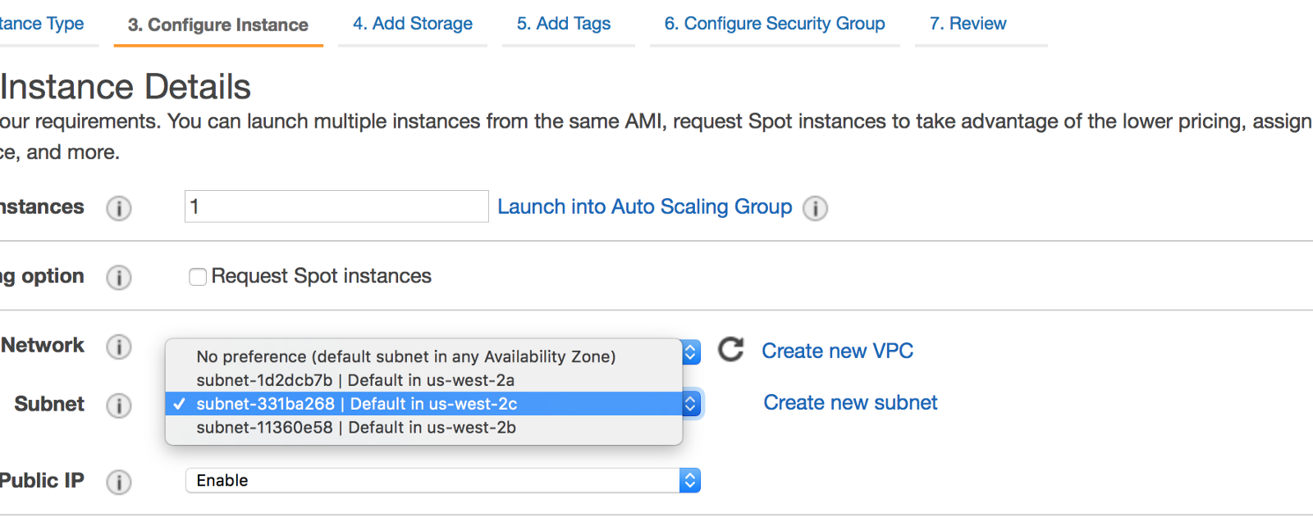Open the 7. Review tab
The image size is (1313, 517).
pyautogui.click(x=968, y=24)
